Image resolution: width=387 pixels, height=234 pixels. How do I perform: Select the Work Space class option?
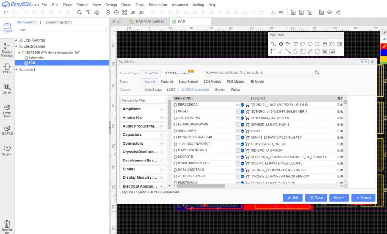152,90
